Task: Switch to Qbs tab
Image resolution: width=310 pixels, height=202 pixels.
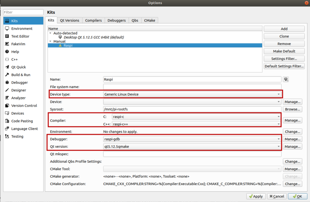Action: tap(135, 20)
